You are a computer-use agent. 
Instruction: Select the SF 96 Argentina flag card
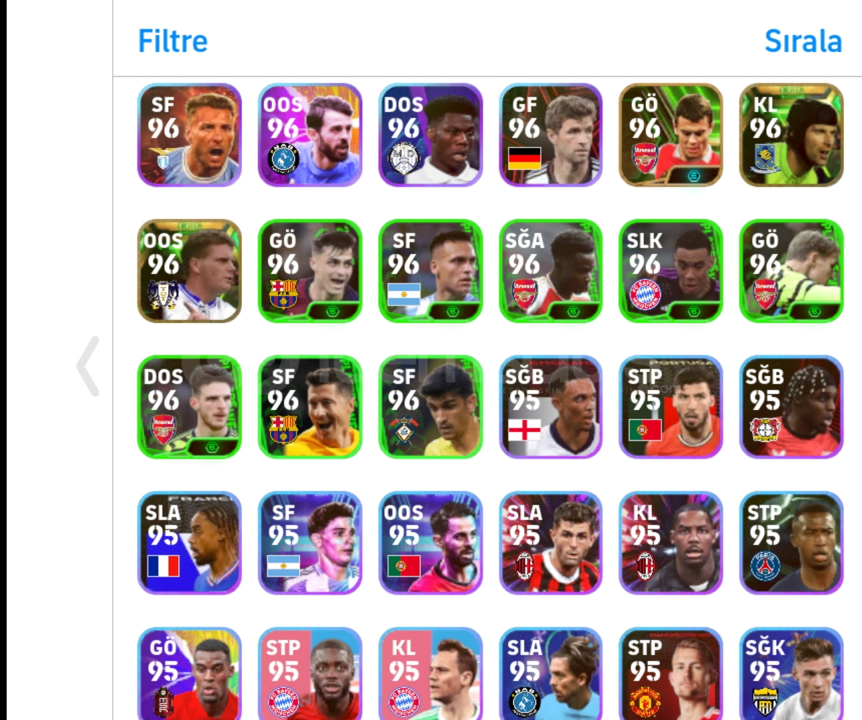click(431, 271)
